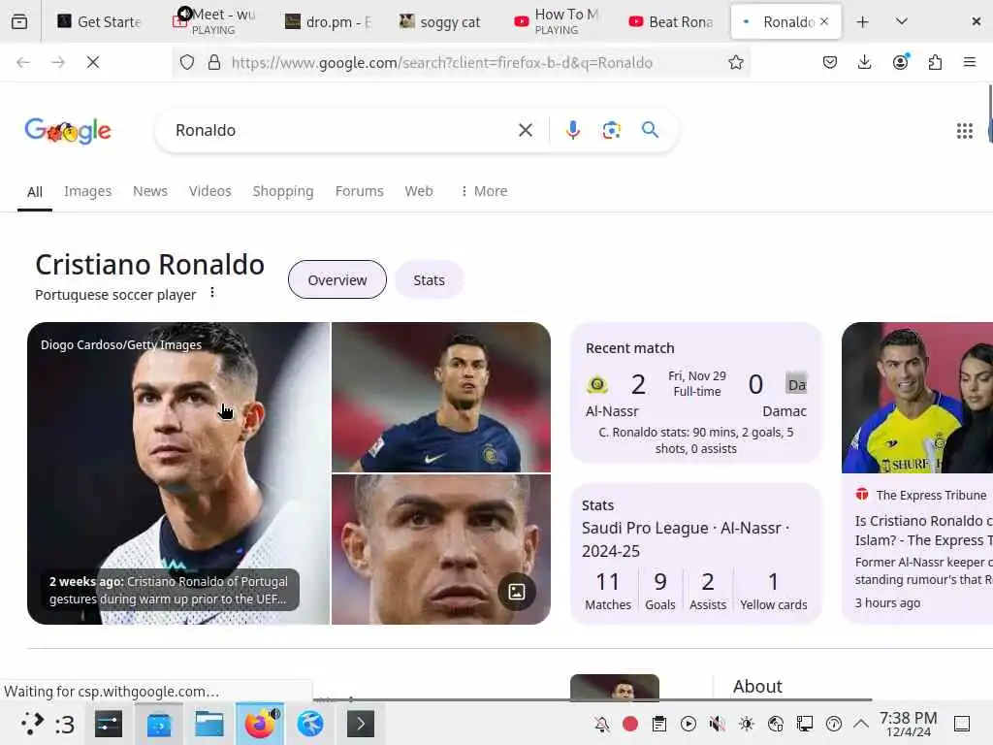Close the Ronaldo tab

tap(824, 21)
